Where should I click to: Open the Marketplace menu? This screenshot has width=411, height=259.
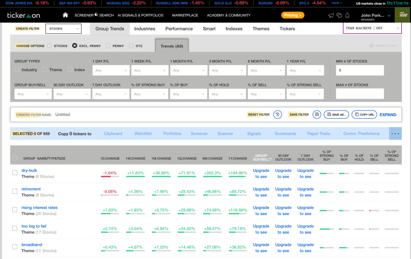click(x=185, y=16)
